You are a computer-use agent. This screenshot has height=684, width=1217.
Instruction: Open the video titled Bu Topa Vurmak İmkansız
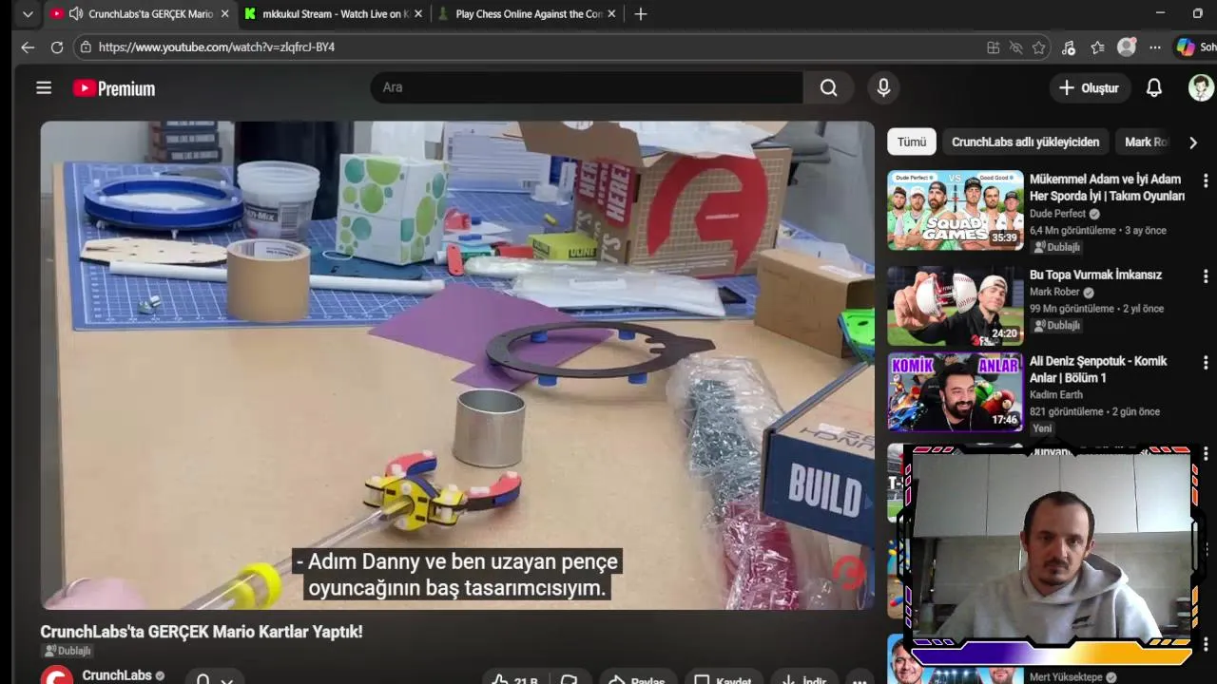pyautogui.click(x=1095, y=275)
